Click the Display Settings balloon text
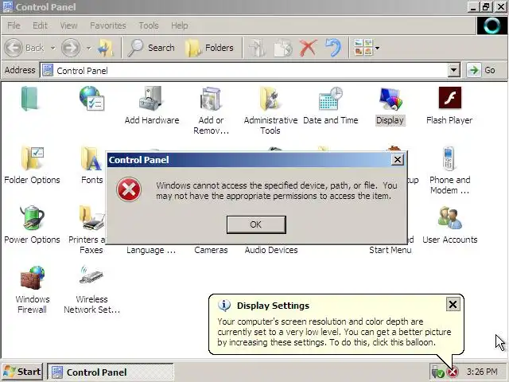 coord(334,332)
